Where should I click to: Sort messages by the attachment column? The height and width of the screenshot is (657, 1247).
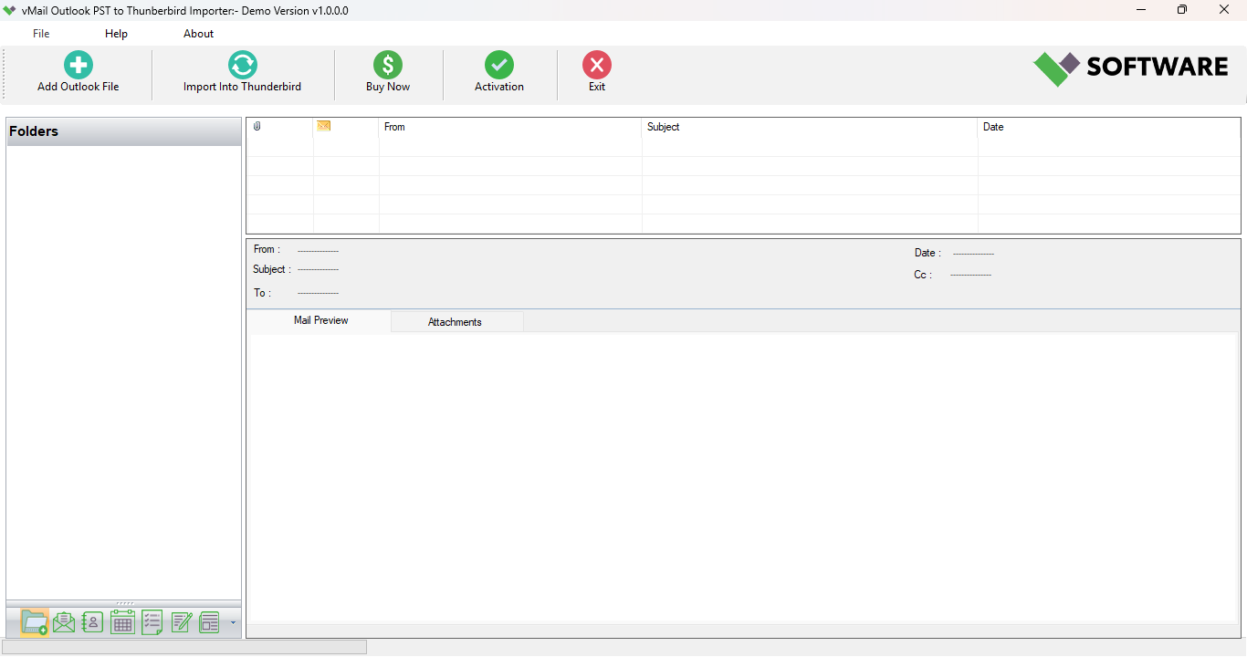click(x=257, y=127)
